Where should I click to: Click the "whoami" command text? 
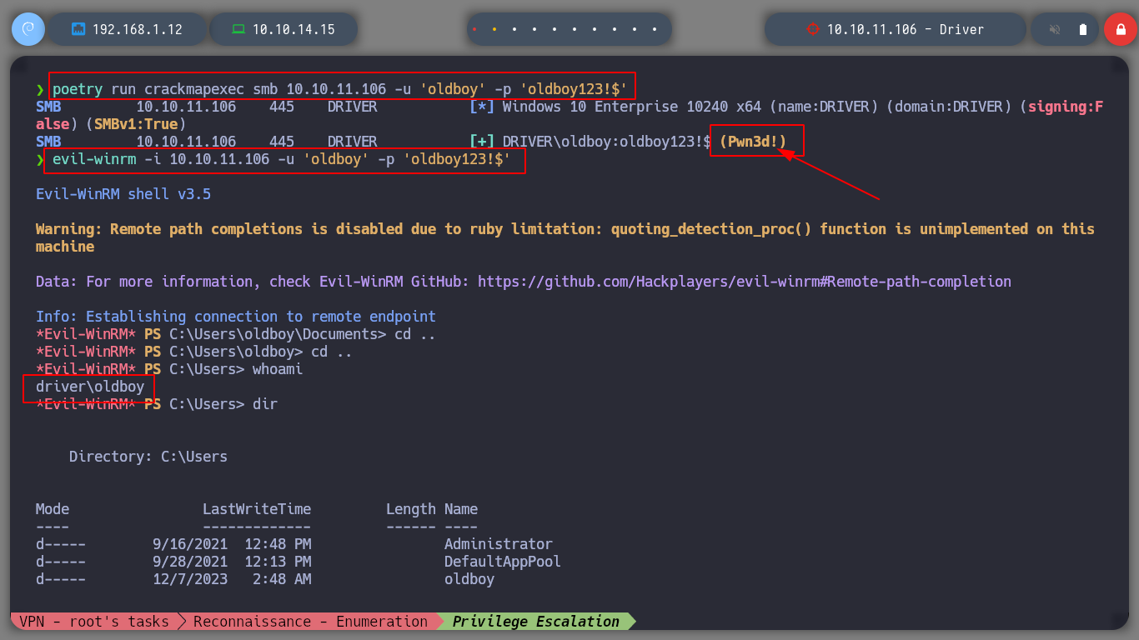pyautogui.click(x=278, y=369)
